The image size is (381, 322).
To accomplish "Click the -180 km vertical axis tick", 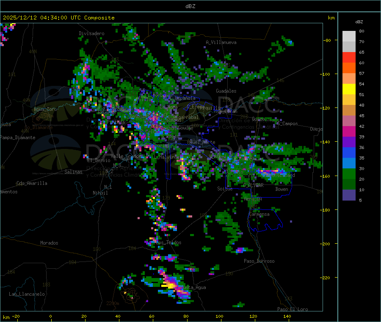I will [x=326, y=210].
